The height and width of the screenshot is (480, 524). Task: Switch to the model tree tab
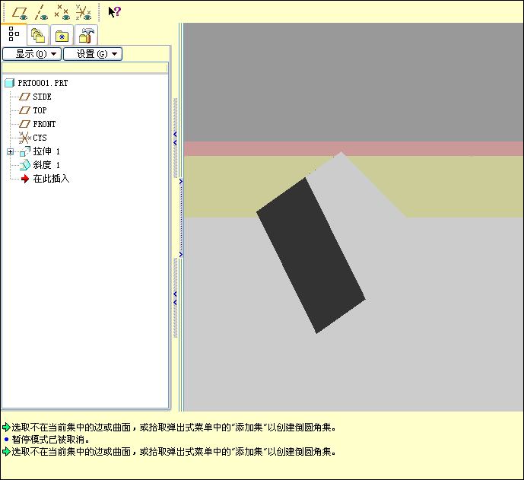pos(14,34)
